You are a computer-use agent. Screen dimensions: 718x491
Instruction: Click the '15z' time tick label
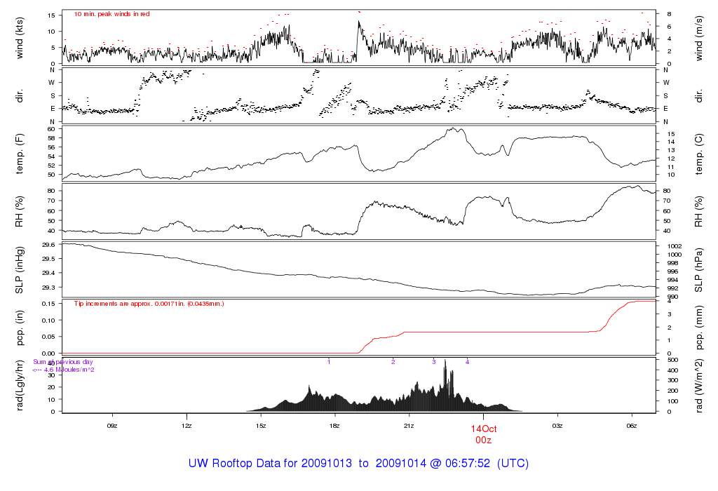point(261,426)
